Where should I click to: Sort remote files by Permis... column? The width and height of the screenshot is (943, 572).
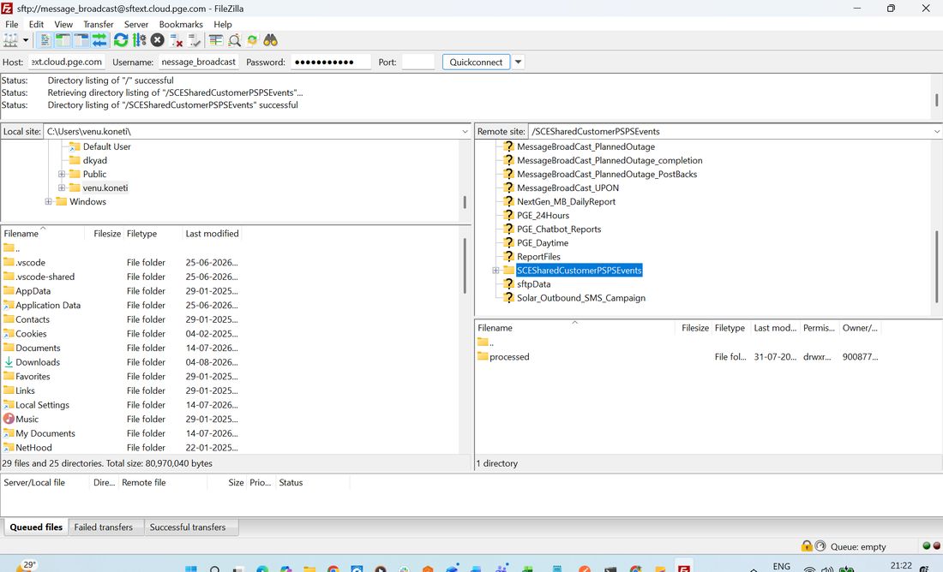[819, 327]
